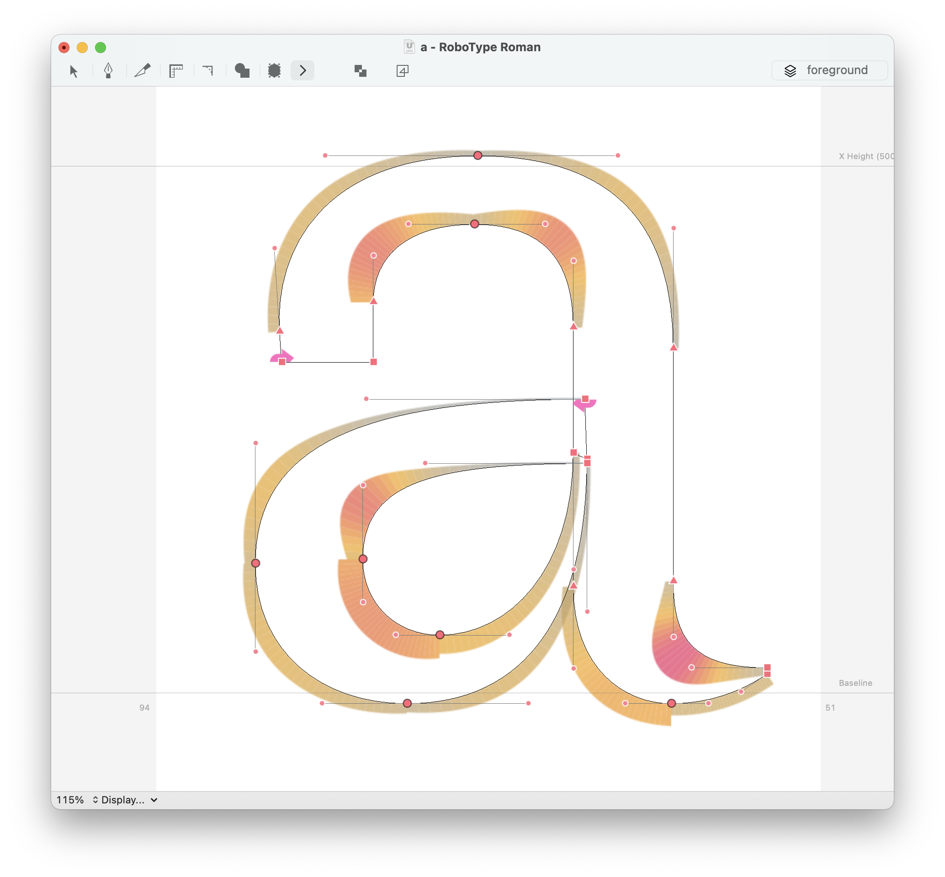The width and height of the screenshot is (945, 877).
Task: Open the foreground layer dropdown
Action: coord(829,70)
